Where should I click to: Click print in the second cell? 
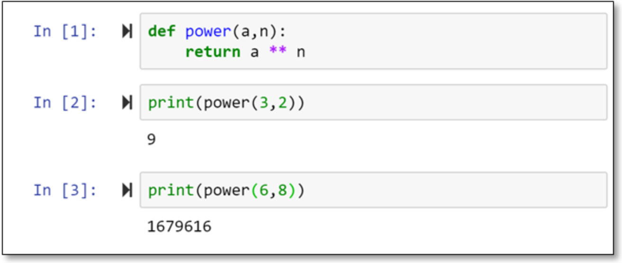(171, 102)
